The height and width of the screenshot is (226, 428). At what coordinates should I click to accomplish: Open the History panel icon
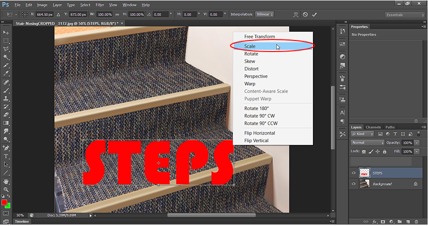(x=342, y=31)
